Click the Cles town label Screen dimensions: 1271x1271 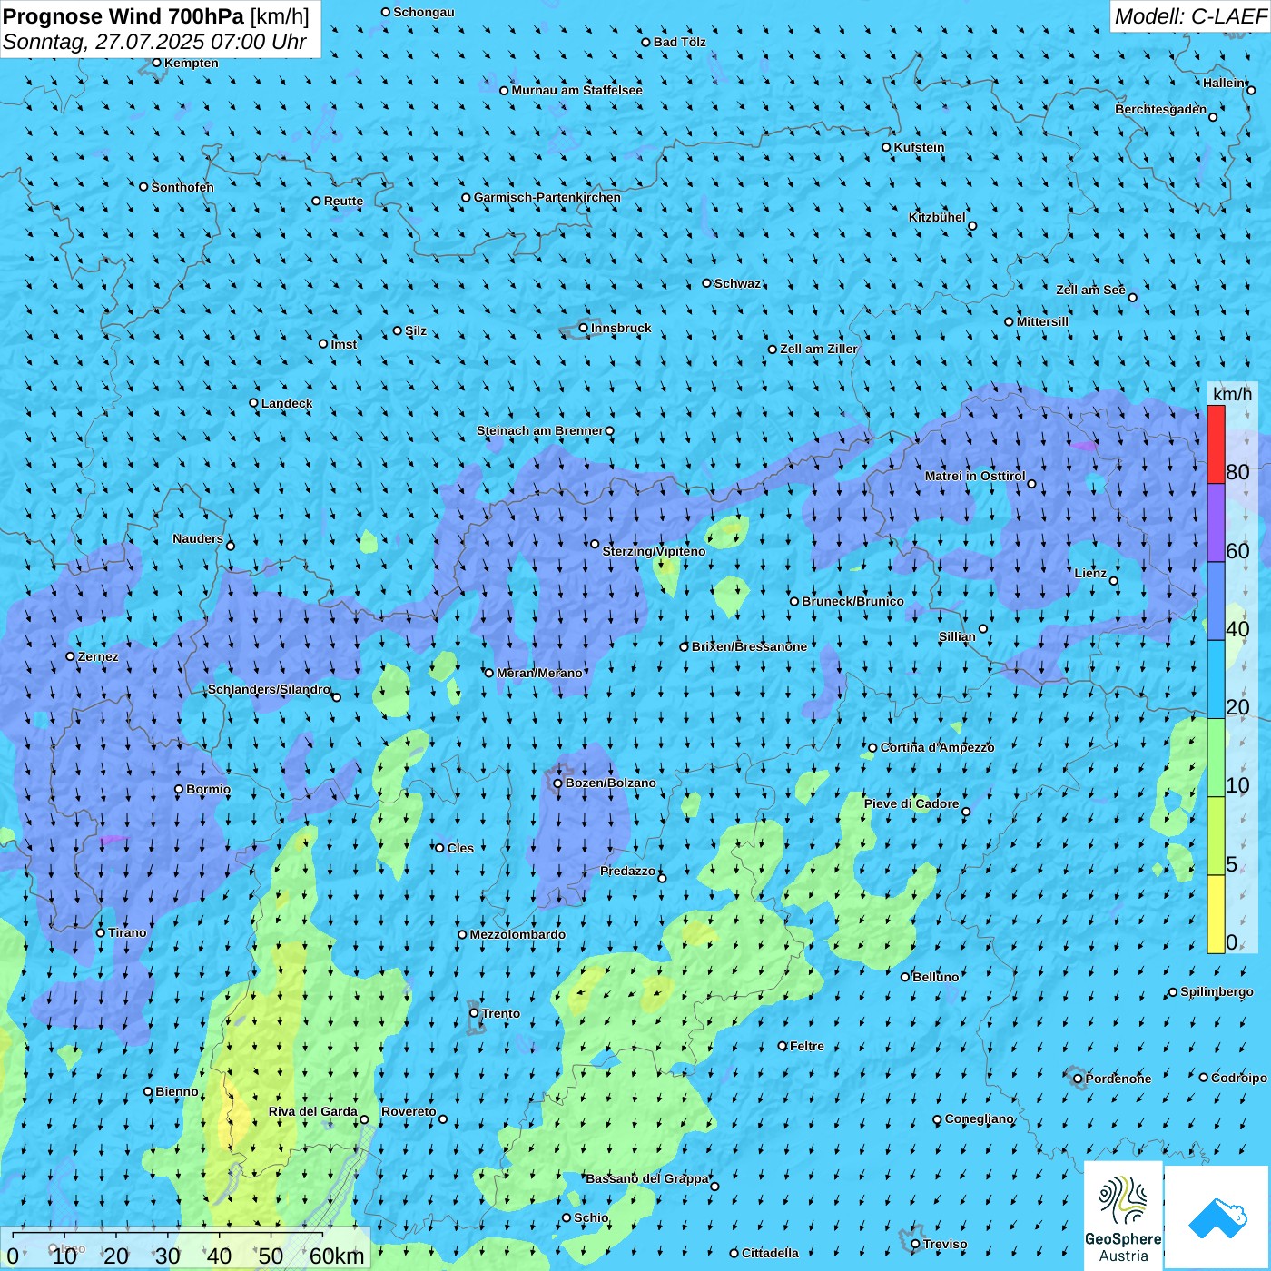[460, 848]
